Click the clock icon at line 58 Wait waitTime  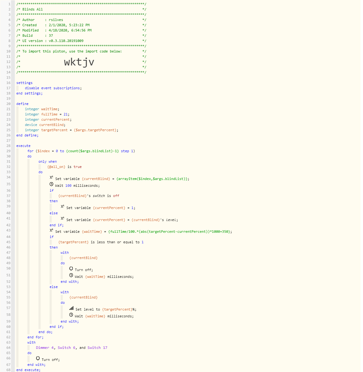(71, 315)
